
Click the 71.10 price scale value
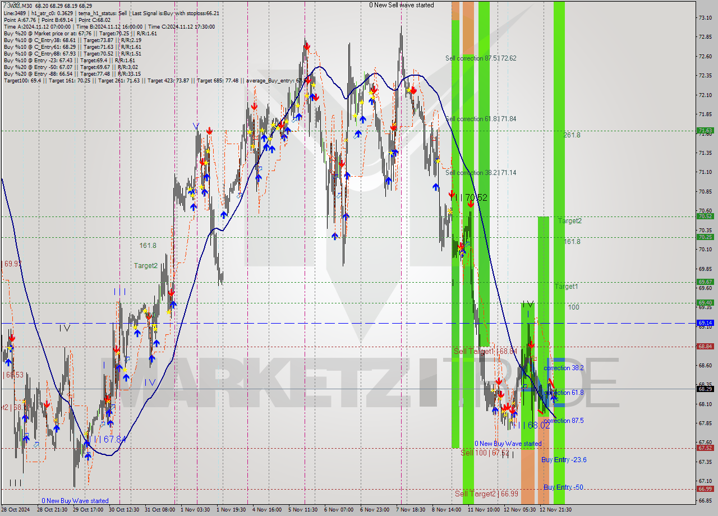(x=706, y=172)
